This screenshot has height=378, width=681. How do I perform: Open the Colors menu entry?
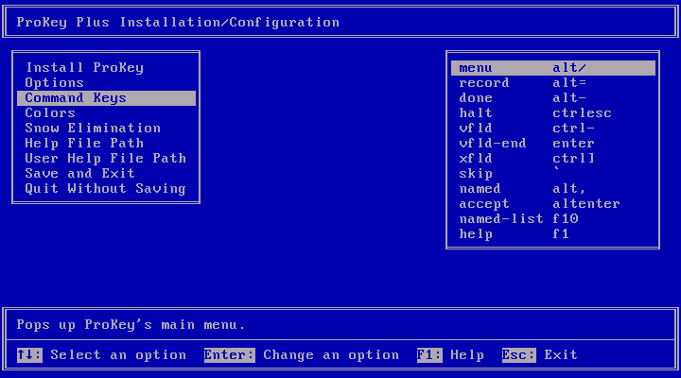[106, 113]
